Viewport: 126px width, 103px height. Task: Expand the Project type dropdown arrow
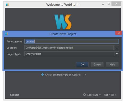coord(117,54)
